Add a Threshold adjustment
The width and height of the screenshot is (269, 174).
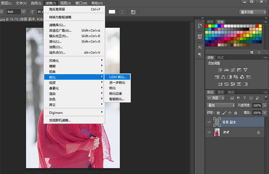pyautogui.click(x=233, y=84)
